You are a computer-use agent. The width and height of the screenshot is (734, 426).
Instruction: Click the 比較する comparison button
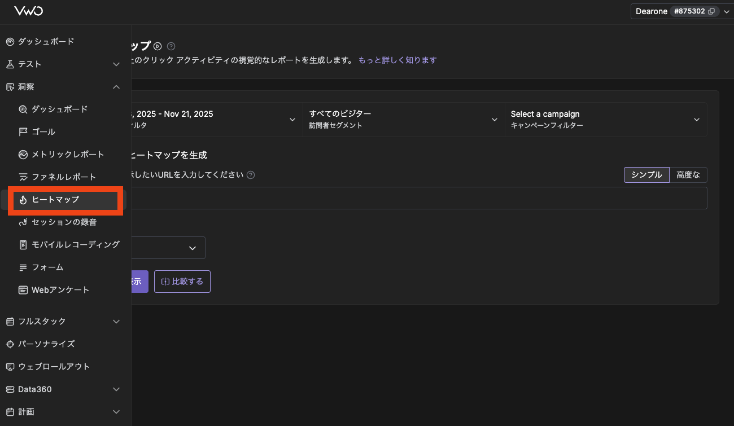pyautogui.click(x=182, y=281)
